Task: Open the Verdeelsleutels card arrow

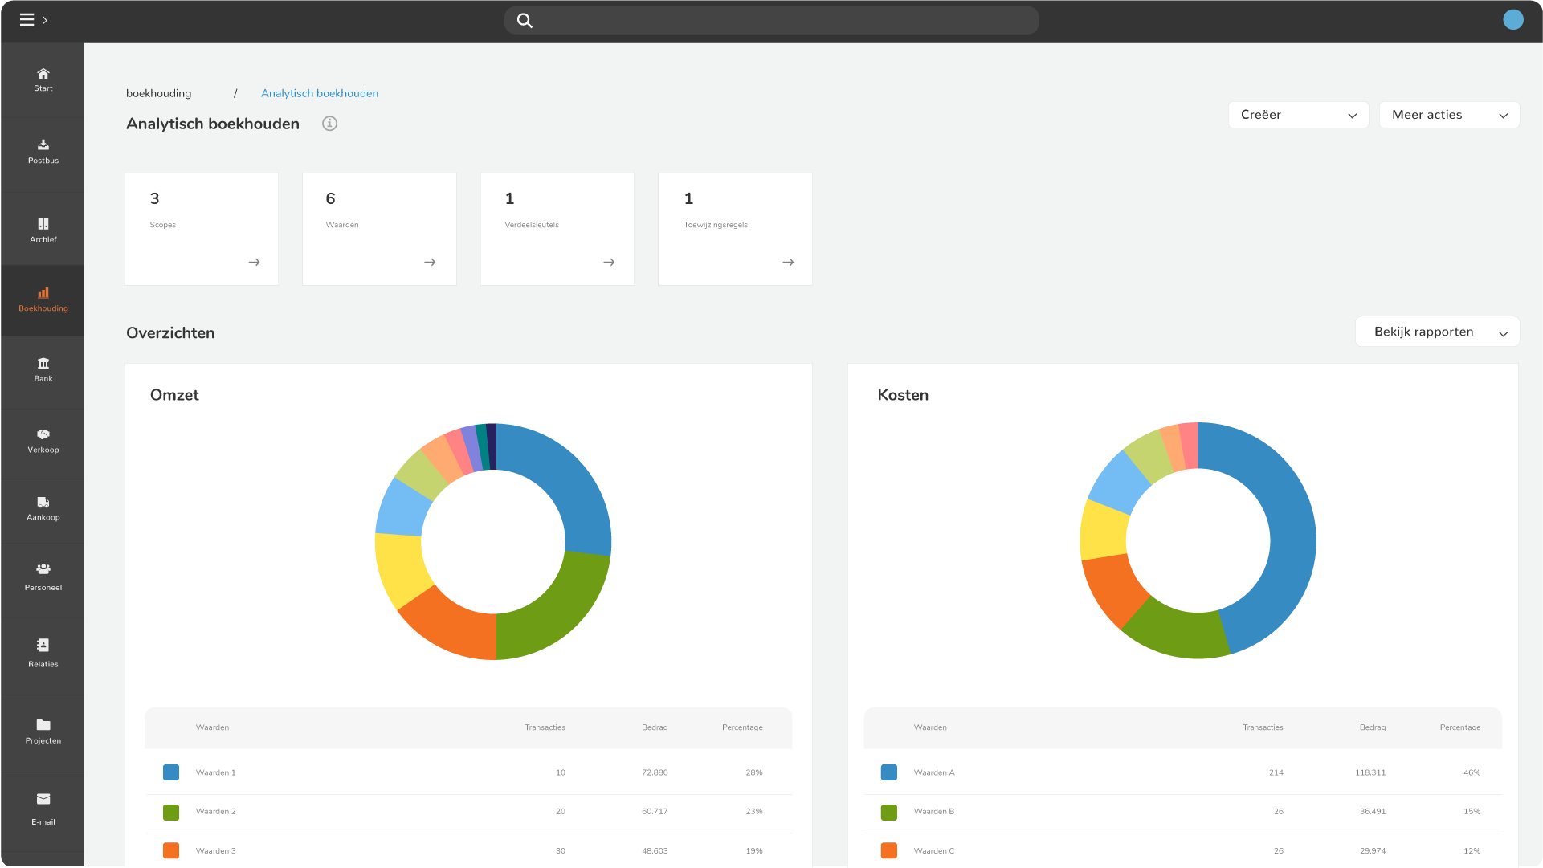Action: point(609,263)
